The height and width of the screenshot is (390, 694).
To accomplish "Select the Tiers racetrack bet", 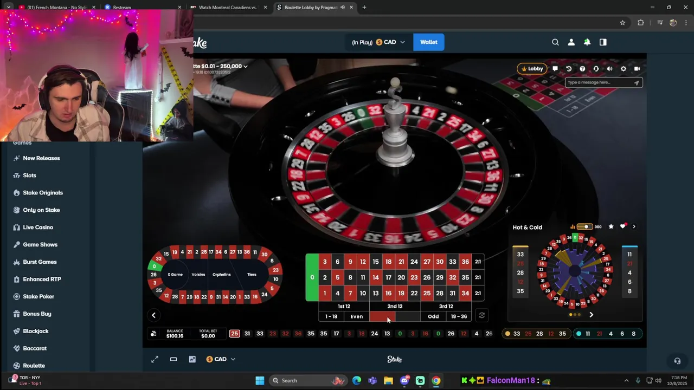I will pos(252,275).
